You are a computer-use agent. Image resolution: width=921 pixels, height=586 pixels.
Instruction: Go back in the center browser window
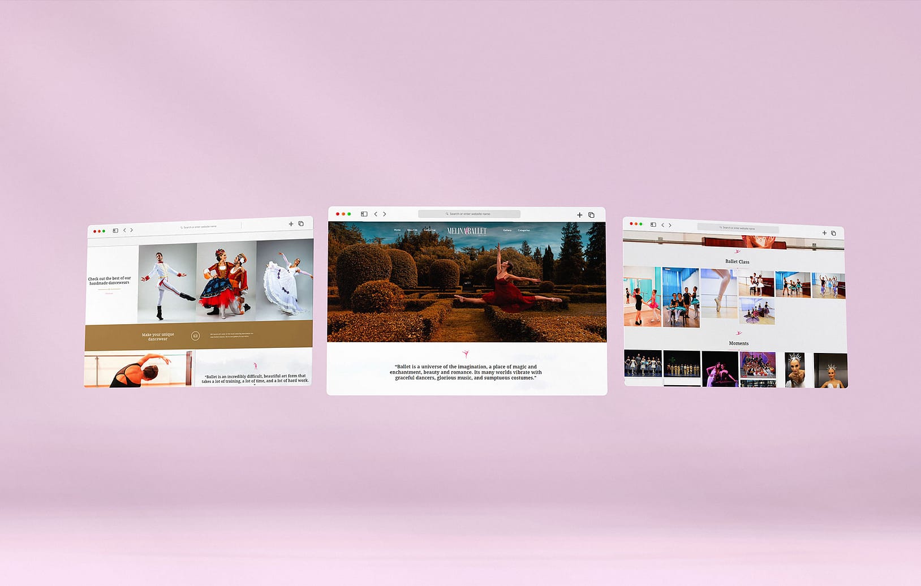click(x=376, y=214)
